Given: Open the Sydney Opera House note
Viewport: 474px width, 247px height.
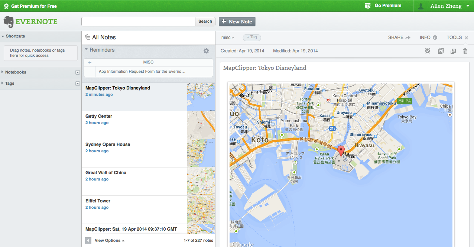Looking at the screenshot, I should (x=134, y=153).
